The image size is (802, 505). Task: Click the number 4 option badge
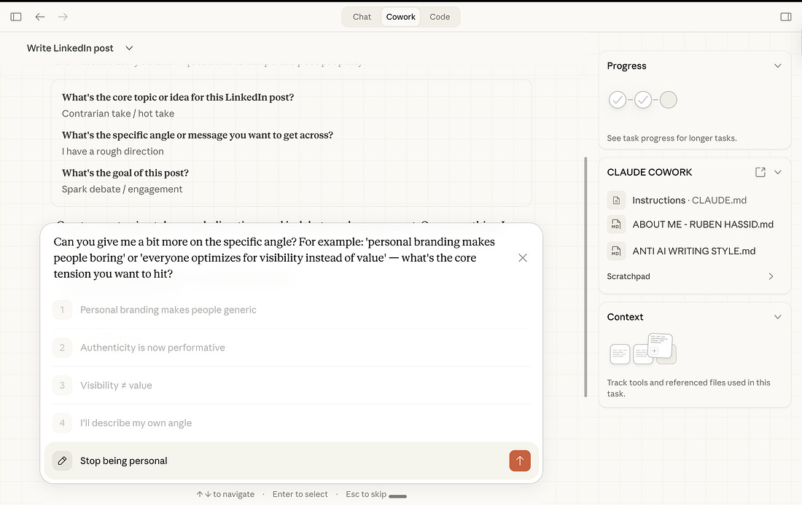[x=63, y=423]
